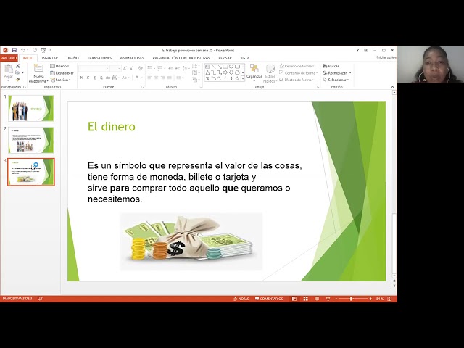Viewport: 464px width, 348px height.
Task: Click the Redo/Repeat icon
Action: [x=35, y=50]
